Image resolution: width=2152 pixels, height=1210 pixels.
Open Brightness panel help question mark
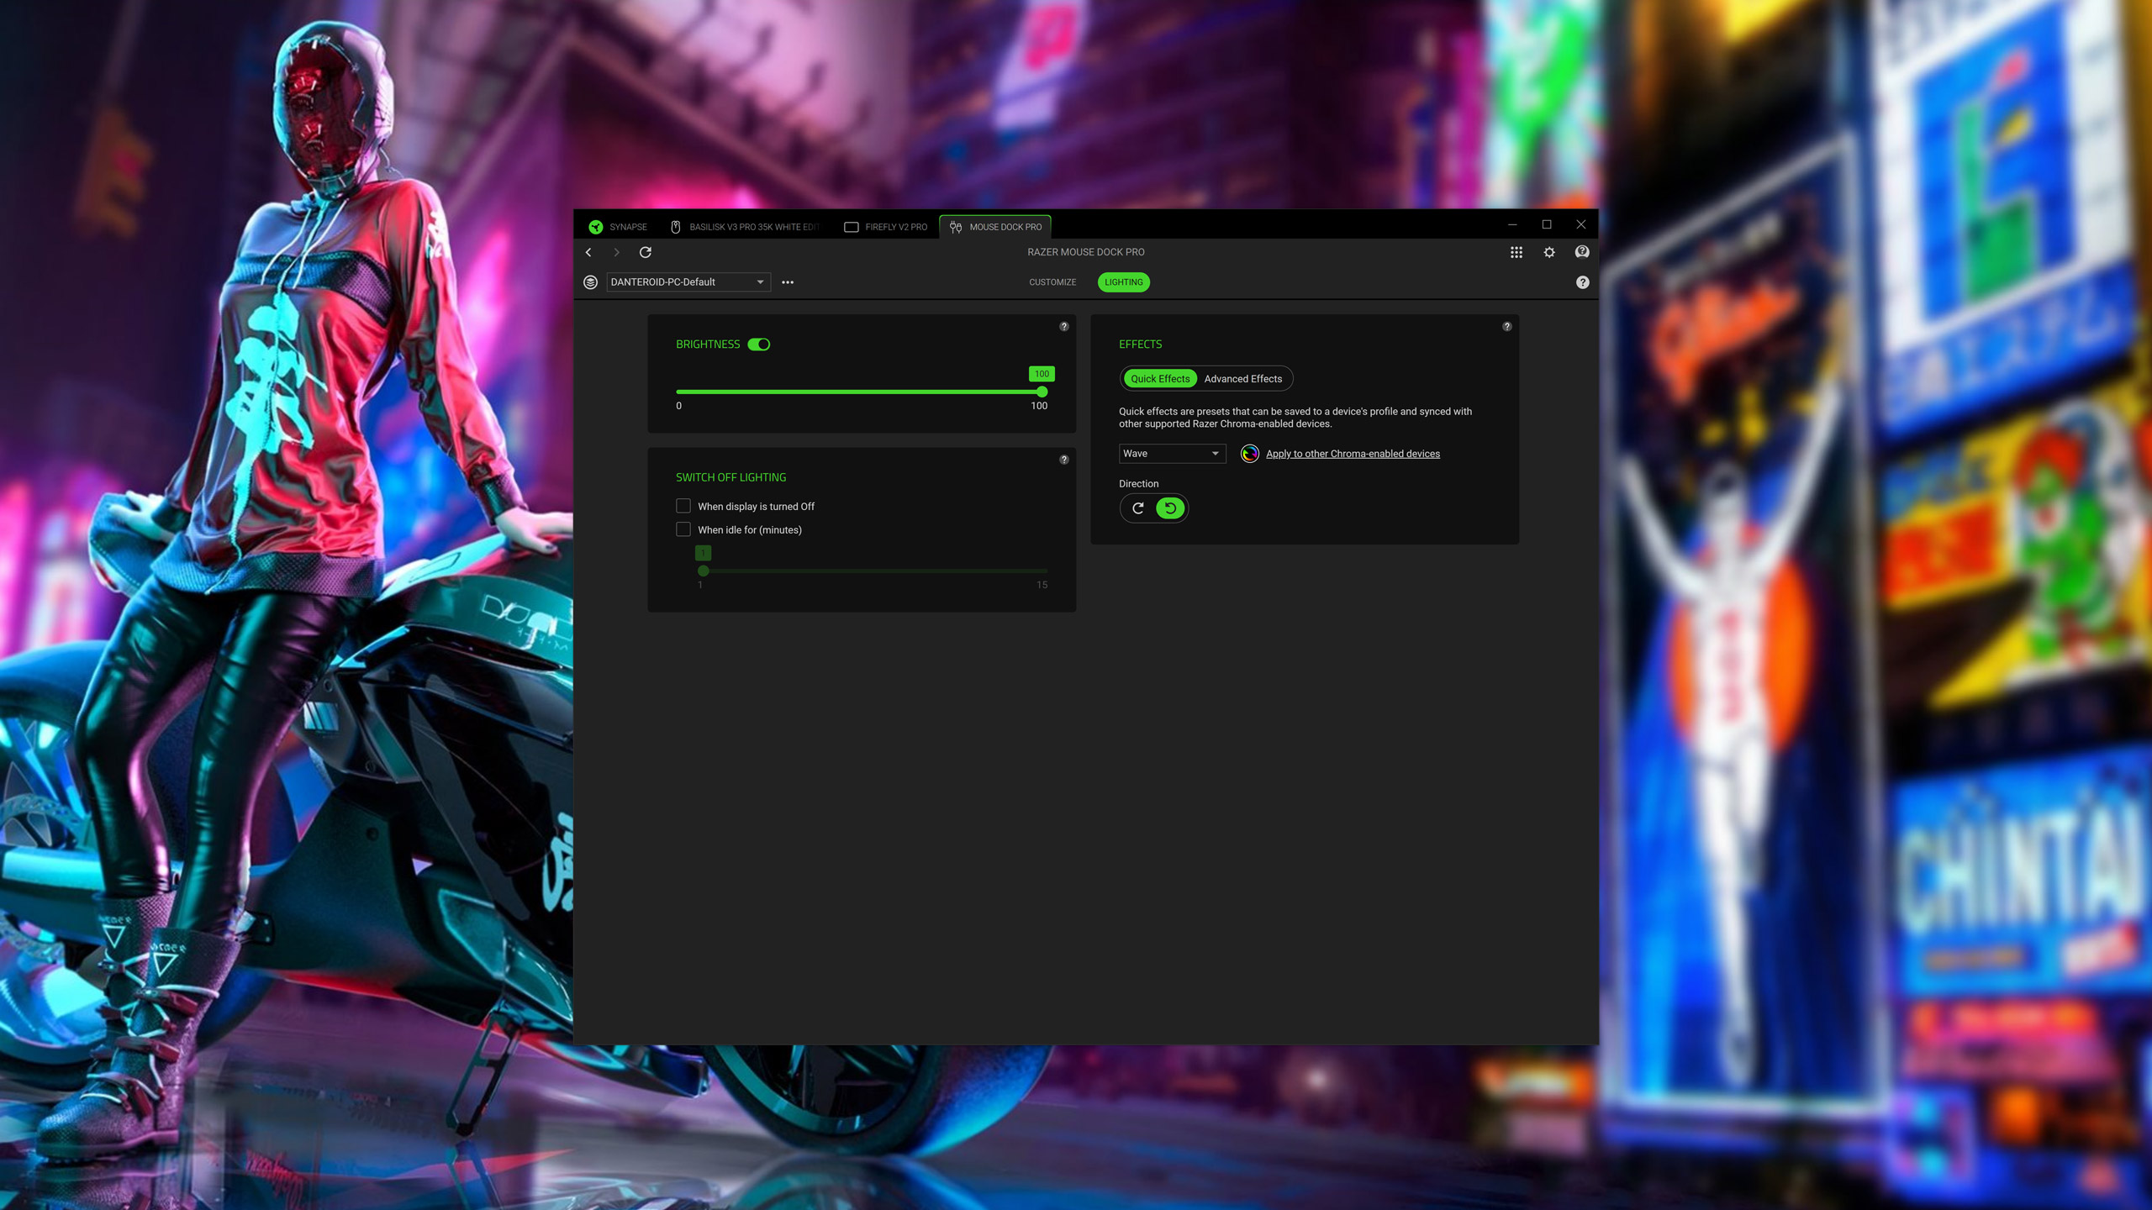[1064, 326]
